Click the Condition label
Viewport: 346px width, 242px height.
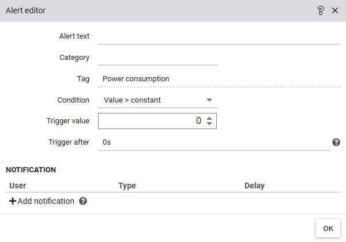(x=73, y=100)
